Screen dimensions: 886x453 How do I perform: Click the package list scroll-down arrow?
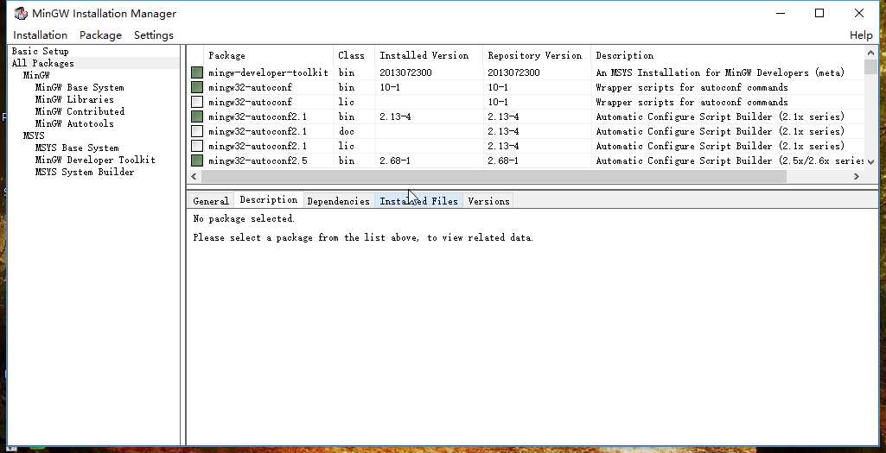pos(870,162)
